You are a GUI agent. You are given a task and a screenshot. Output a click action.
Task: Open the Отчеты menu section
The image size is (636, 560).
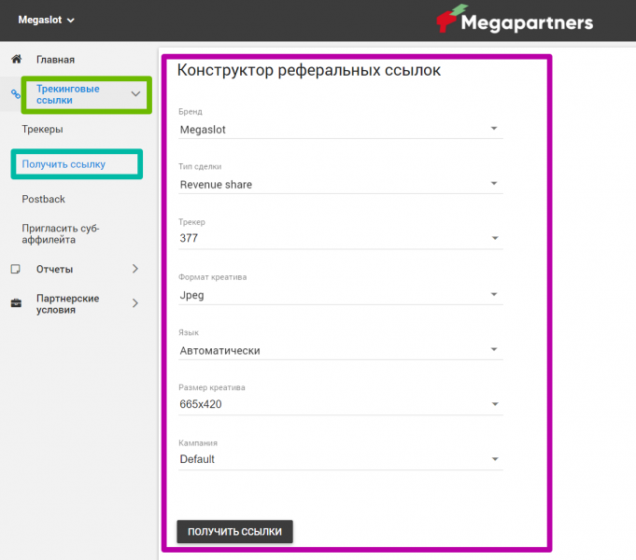click(x=54, y=269)
